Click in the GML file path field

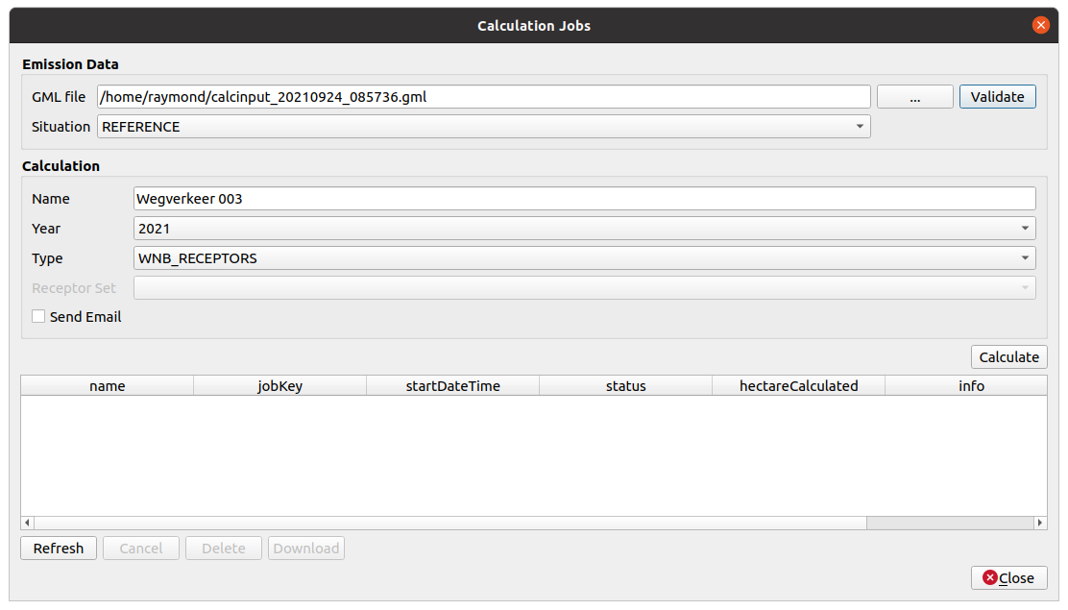(483, 97)
